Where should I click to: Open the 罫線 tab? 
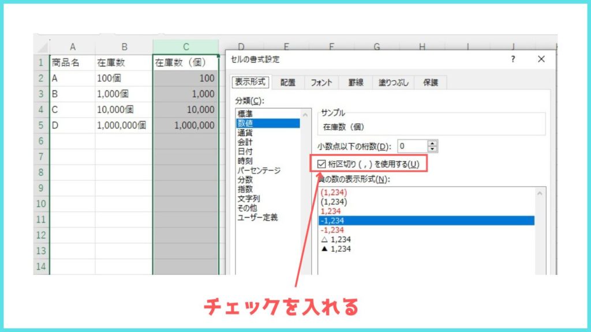point(355,83)
